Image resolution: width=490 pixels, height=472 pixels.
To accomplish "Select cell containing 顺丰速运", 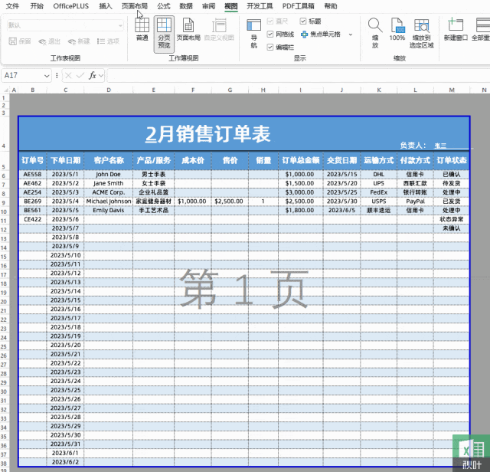I will pyautogui.click(x=378, y=210).
